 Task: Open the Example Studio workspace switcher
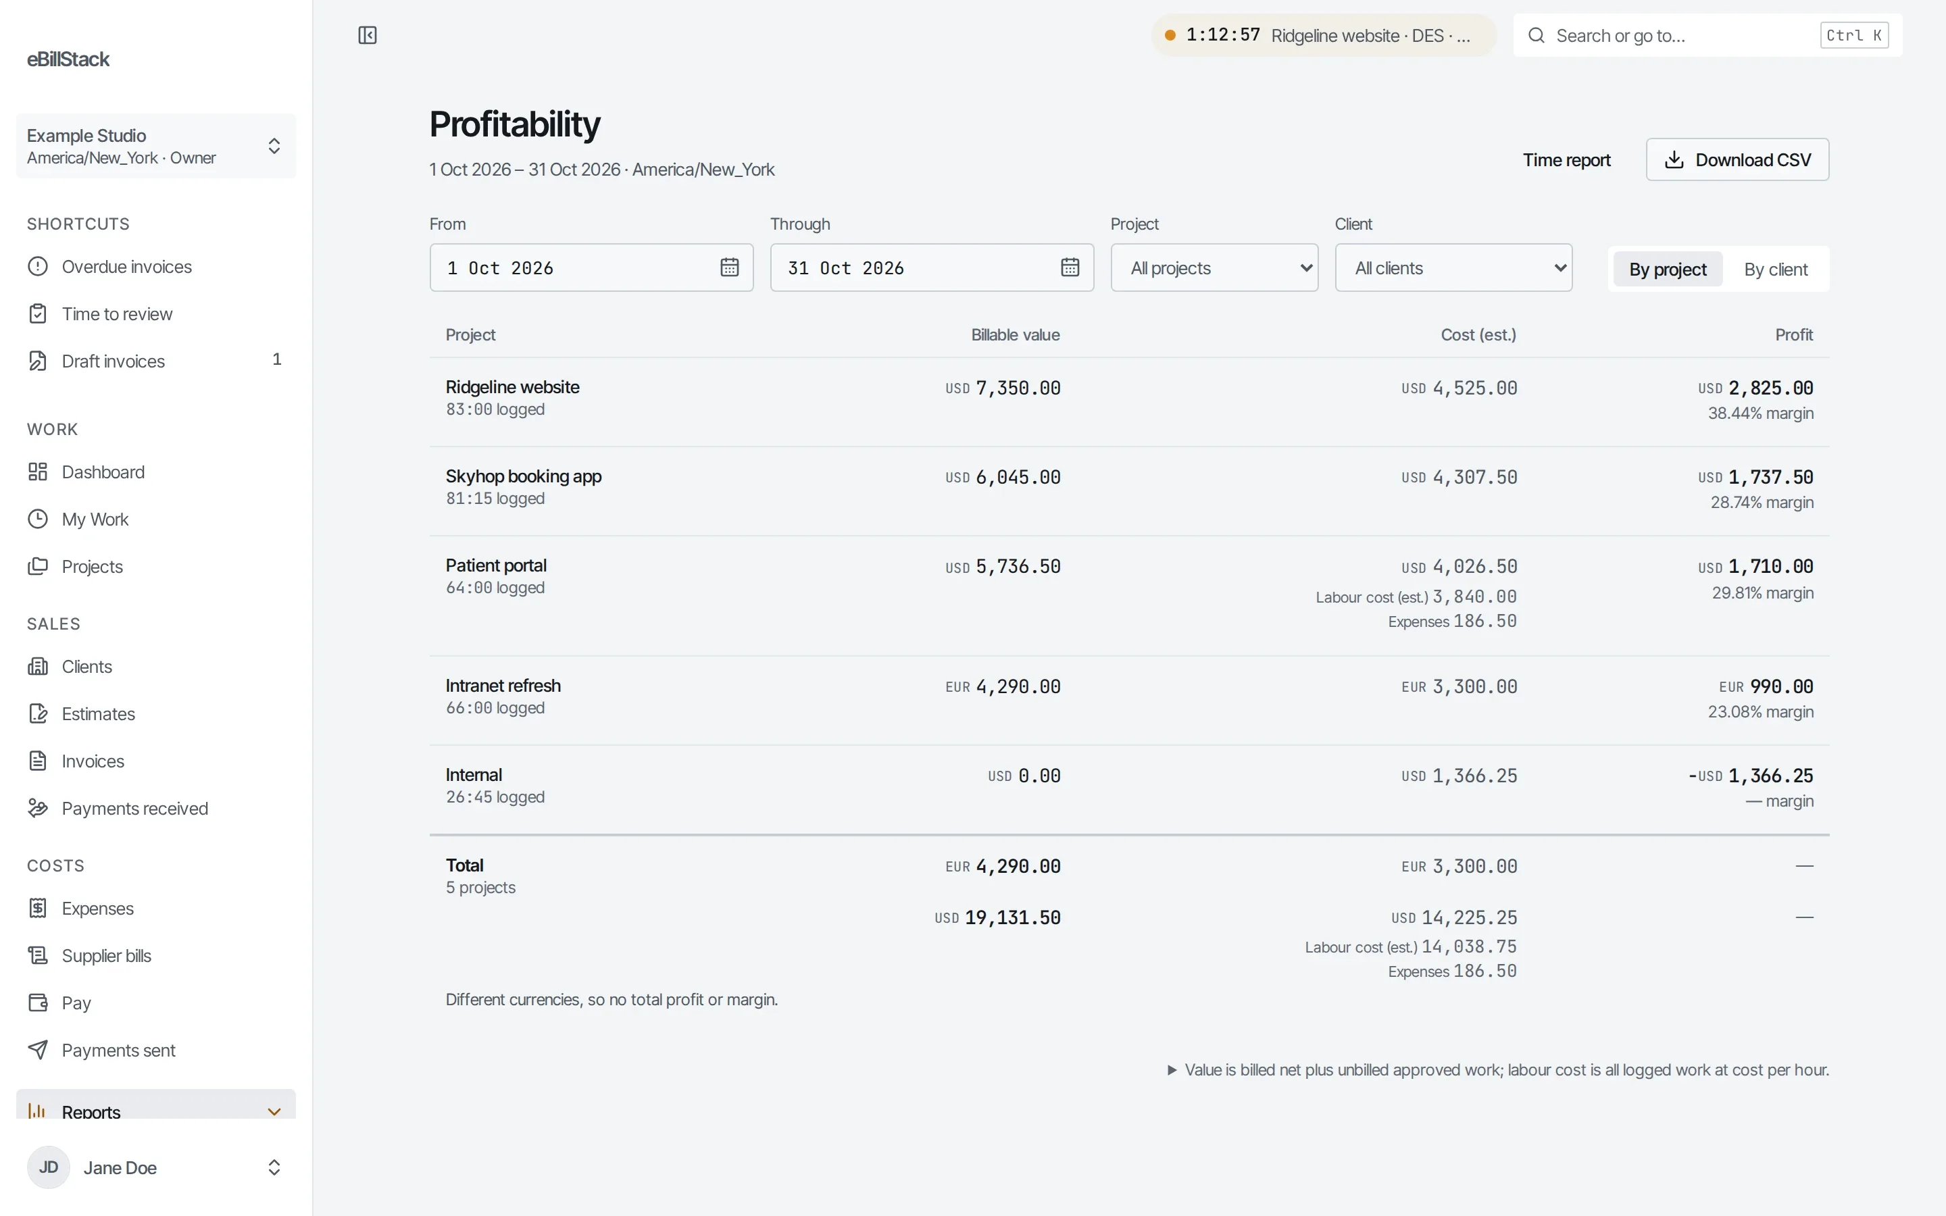tap(156, 147)
